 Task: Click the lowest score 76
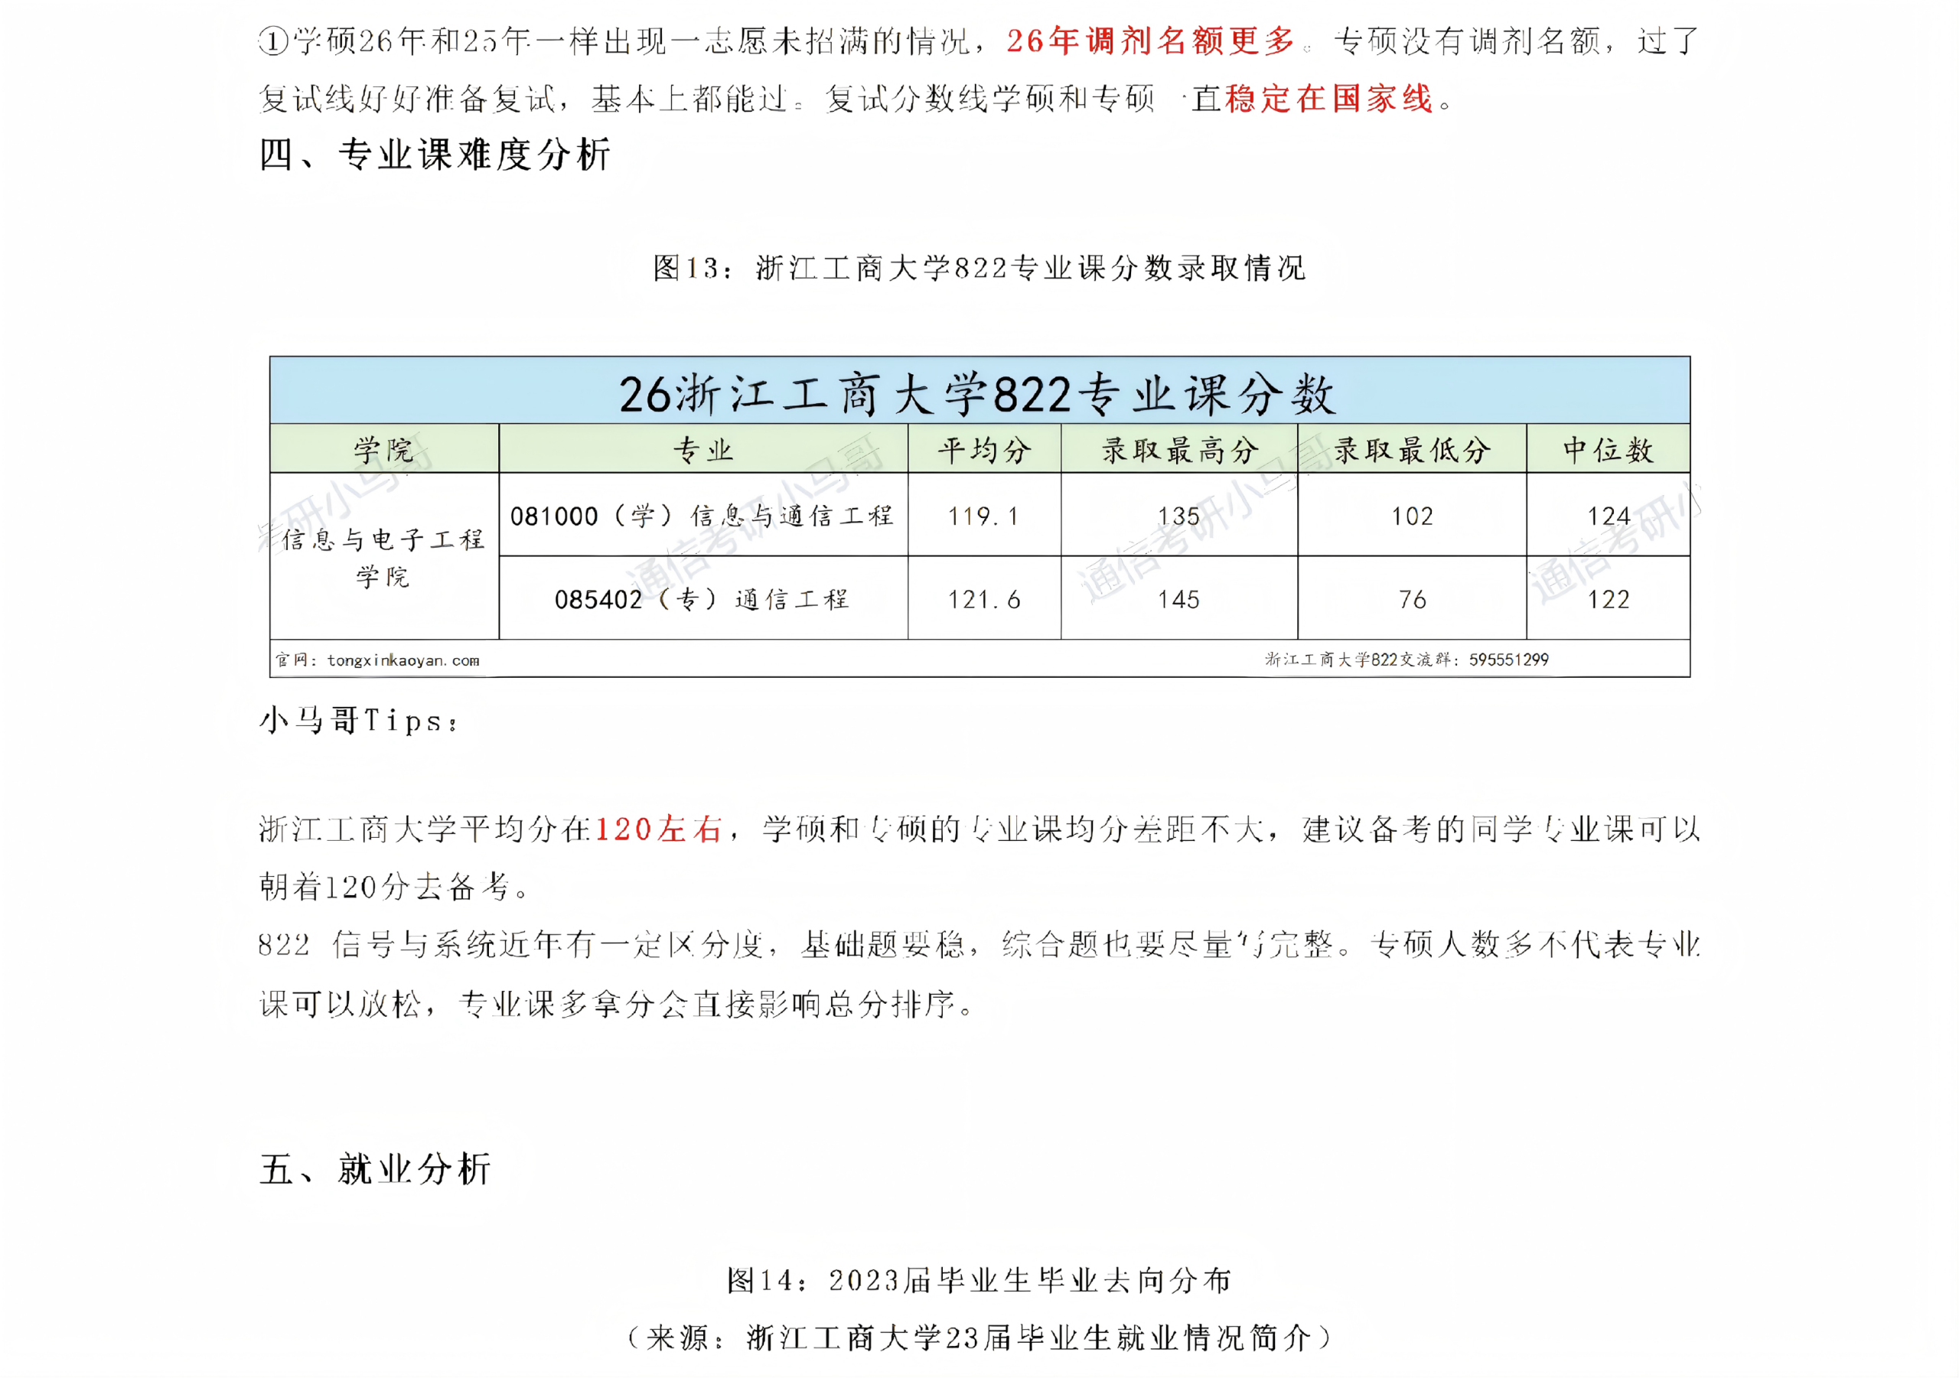tap(1413, 600)
